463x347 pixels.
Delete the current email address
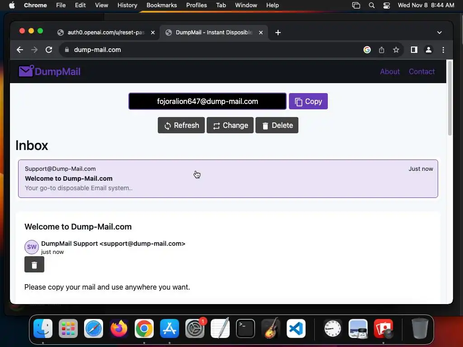[277, 126]
